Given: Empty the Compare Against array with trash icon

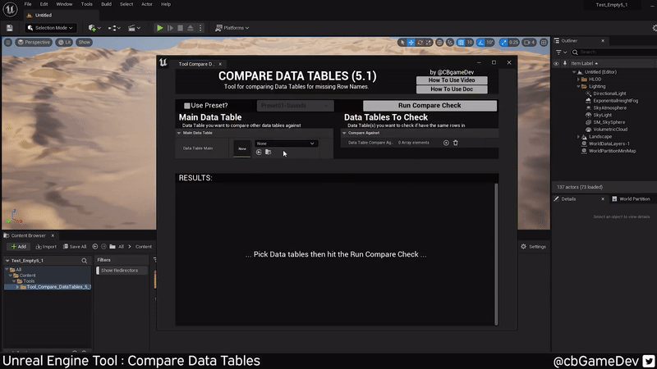Looking at the screenshot, I should (x=456, y=143).
